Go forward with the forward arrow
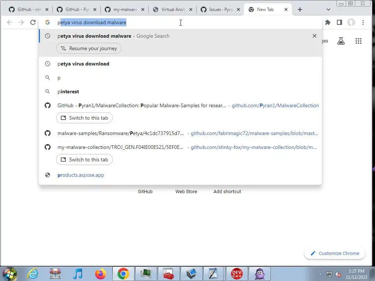This screenshot has height=281, width=375. click(x=21, y=22)
